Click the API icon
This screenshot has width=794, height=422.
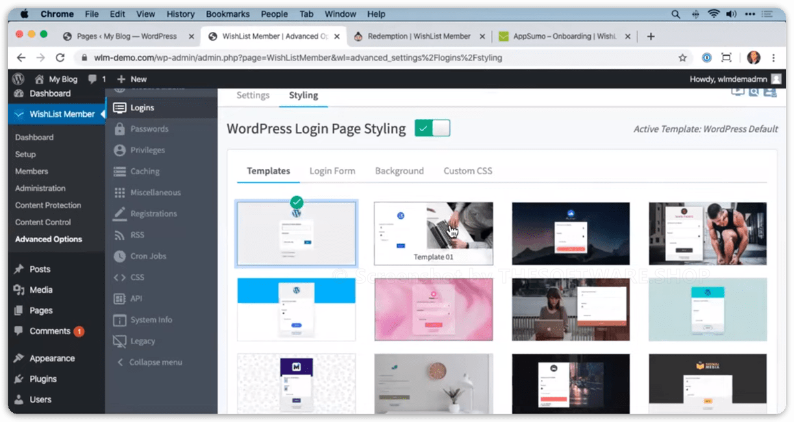coord(119,299)
